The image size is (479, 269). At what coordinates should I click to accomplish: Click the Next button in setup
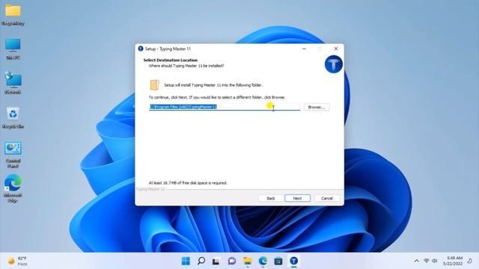pos(297,198)
